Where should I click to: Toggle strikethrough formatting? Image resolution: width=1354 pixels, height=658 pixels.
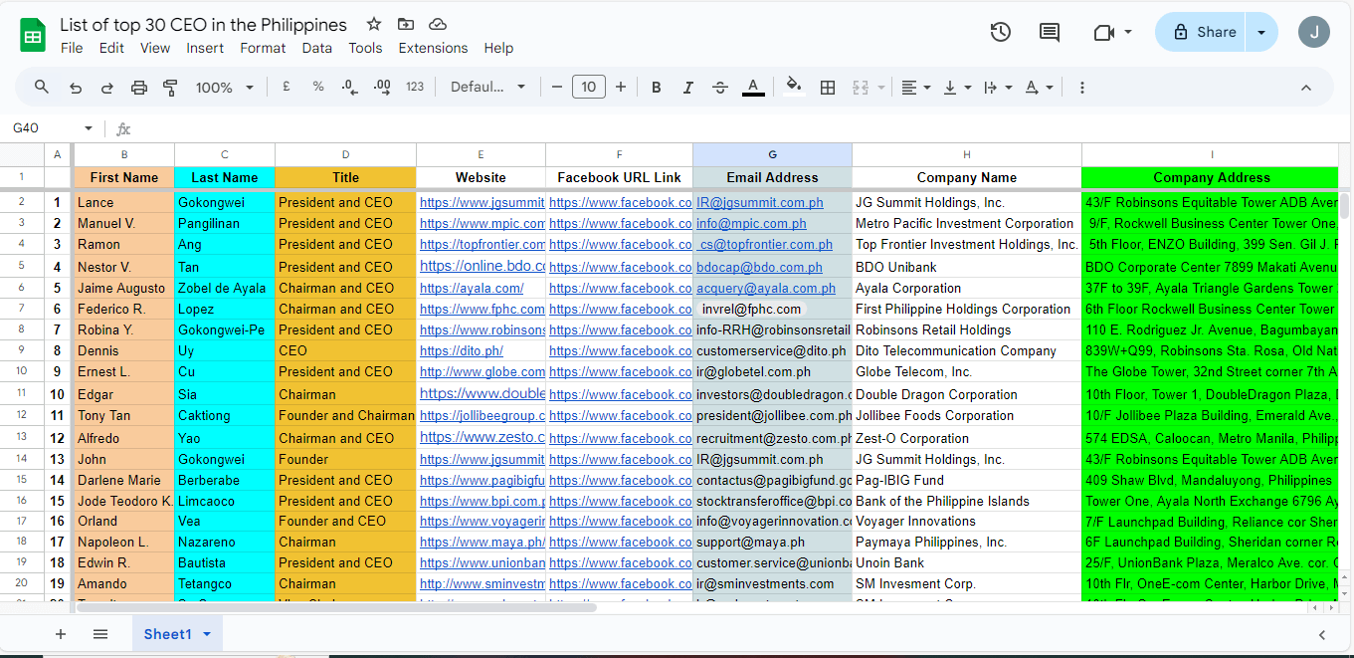click(x=720, y=88)
